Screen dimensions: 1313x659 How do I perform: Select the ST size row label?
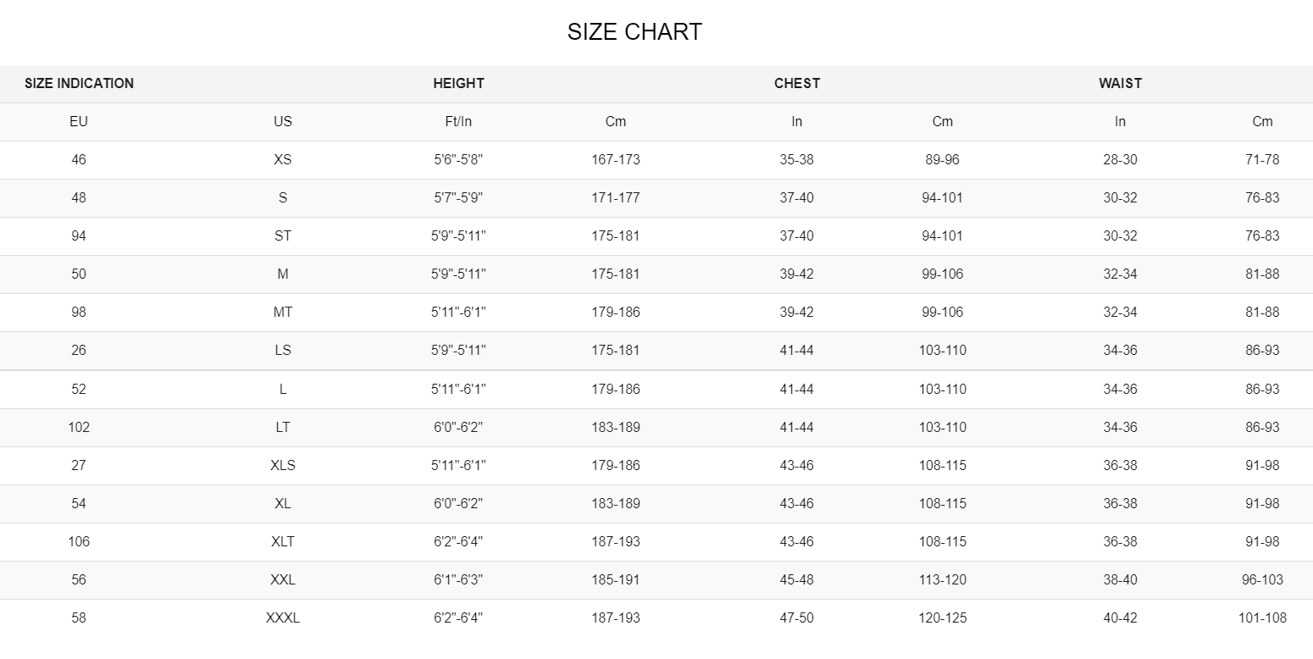point(283,235)
